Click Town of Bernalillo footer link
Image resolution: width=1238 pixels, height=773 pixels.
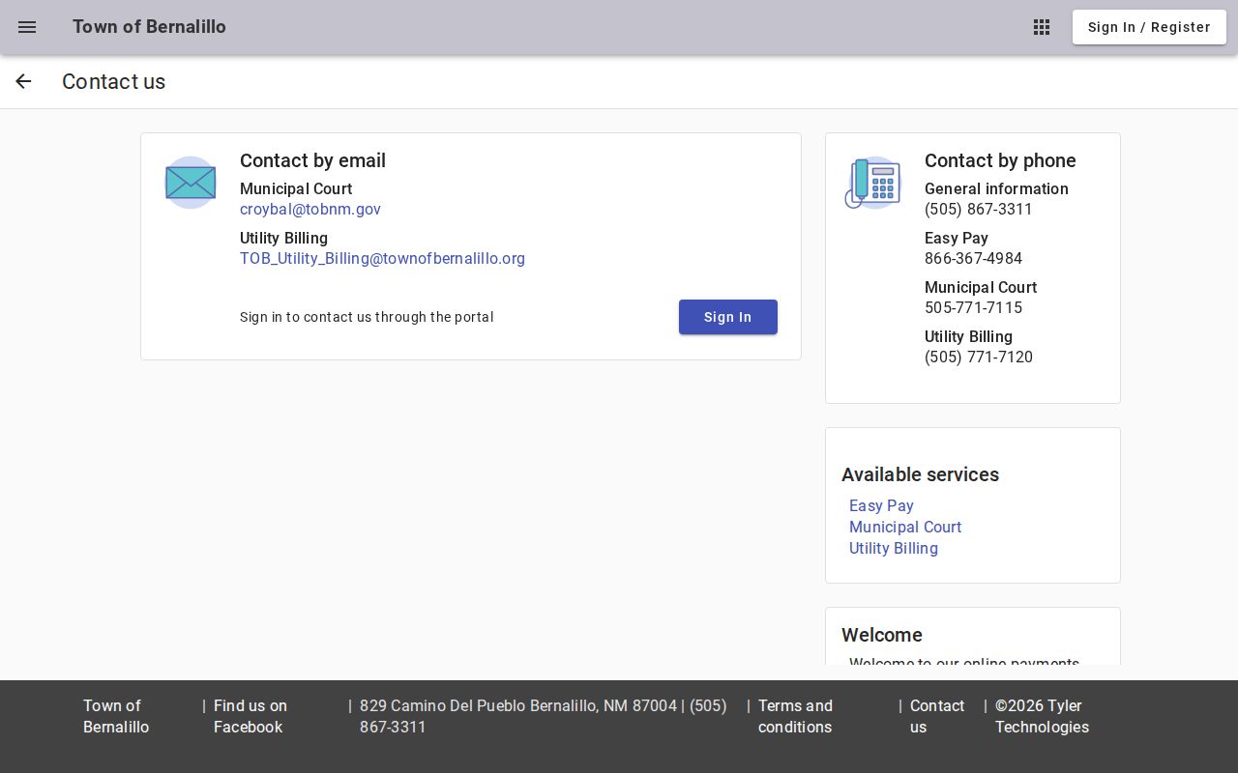[x=116, y=716]
